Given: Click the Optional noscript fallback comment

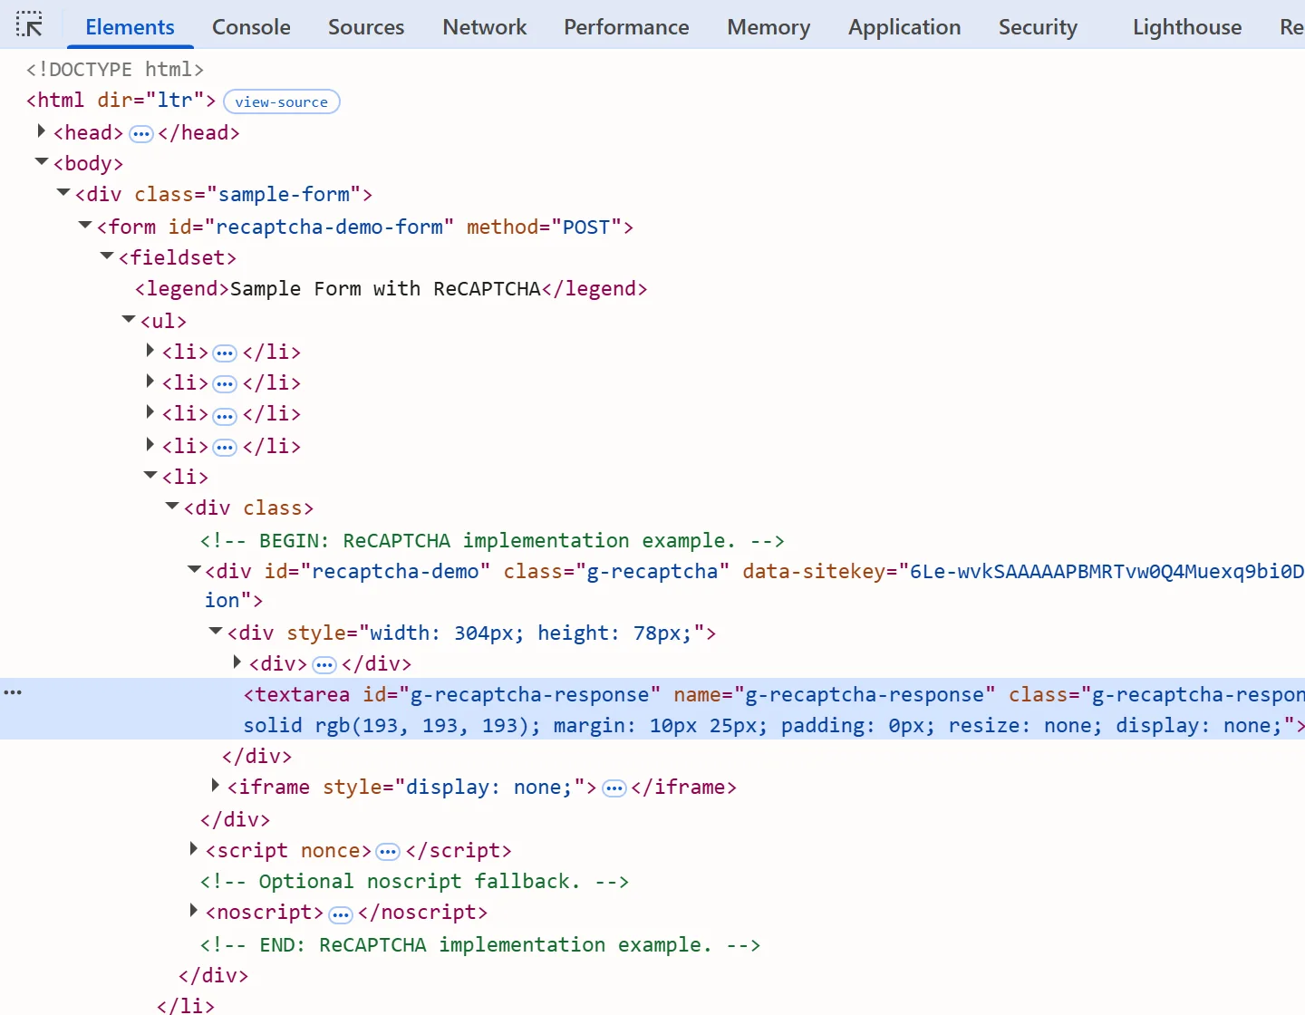Looking at the screenshot, I should [414, 882].
